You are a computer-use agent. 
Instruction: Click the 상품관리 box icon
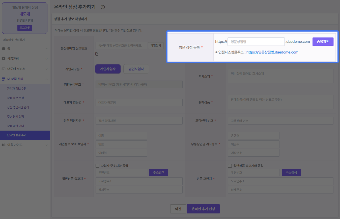point(4,59)
